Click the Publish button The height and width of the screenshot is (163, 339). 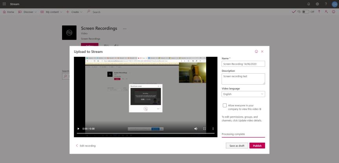click(257, 145)
